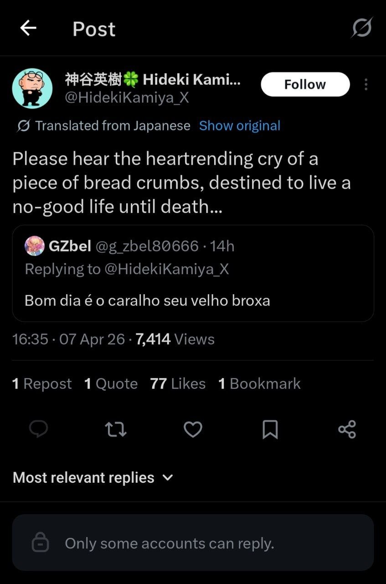
Task: Tap the reply speech bubble icon
Action: point(38,429)
